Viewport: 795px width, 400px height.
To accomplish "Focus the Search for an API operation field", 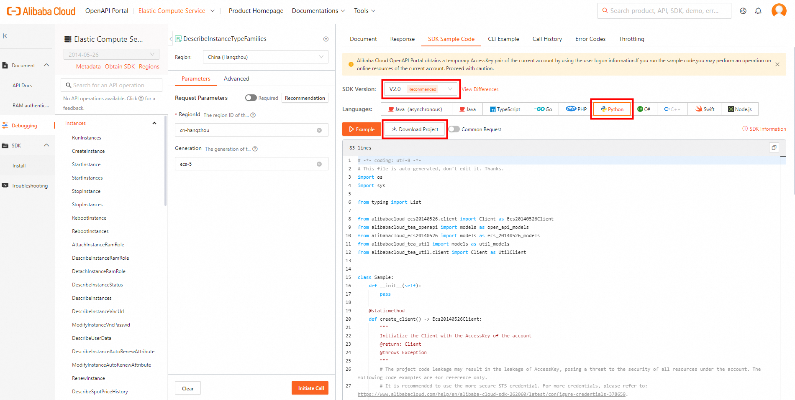I will click(111, 85).
